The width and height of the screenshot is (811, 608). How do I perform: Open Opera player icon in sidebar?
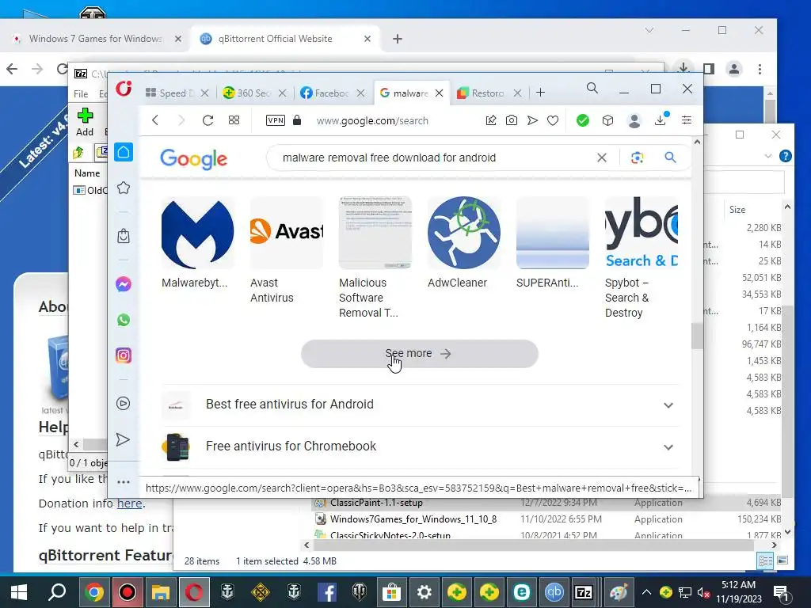coord(123,403)
